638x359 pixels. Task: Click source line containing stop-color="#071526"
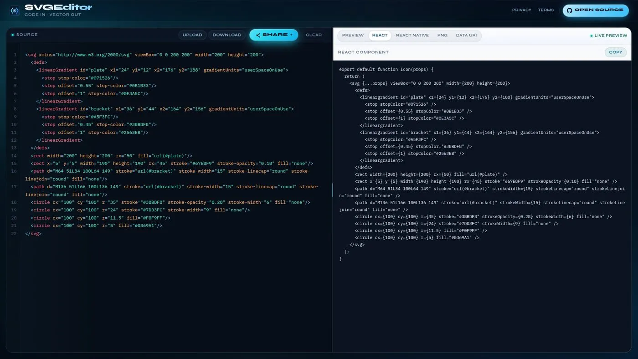[x=80, y=78]
